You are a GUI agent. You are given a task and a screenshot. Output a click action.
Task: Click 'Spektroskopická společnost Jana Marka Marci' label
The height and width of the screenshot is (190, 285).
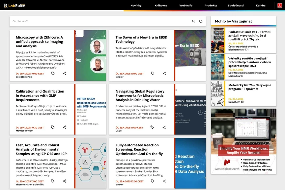[x=247, y=74]
